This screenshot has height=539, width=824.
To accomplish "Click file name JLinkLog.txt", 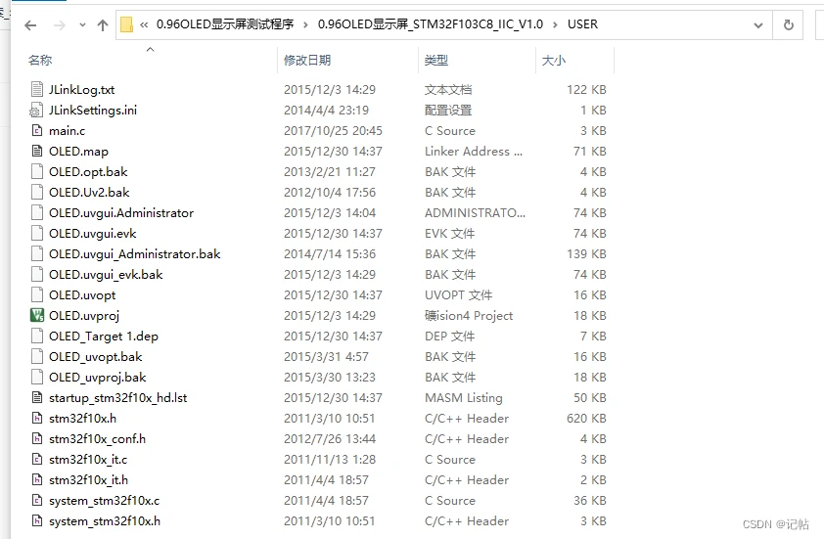I will point(81,90).
